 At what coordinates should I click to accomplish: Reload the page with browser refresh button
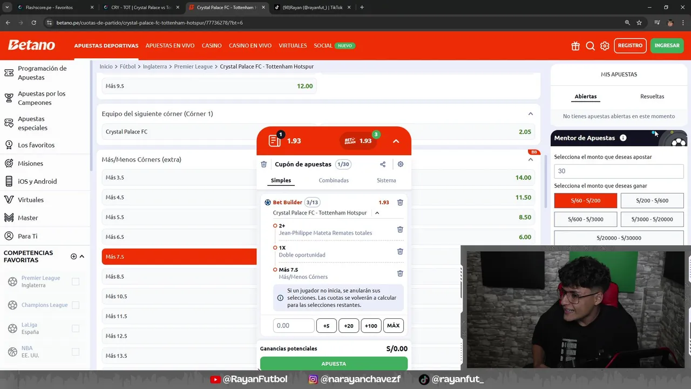tap(33, 23)
